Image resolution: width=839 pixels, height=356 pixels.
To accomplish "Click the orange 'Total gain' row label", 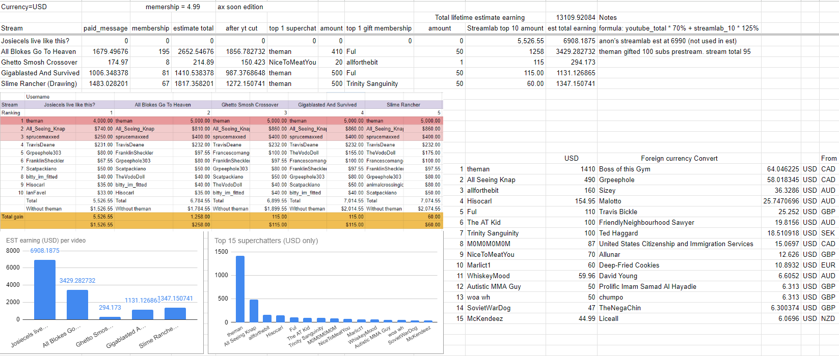I will tap(13, 217).
